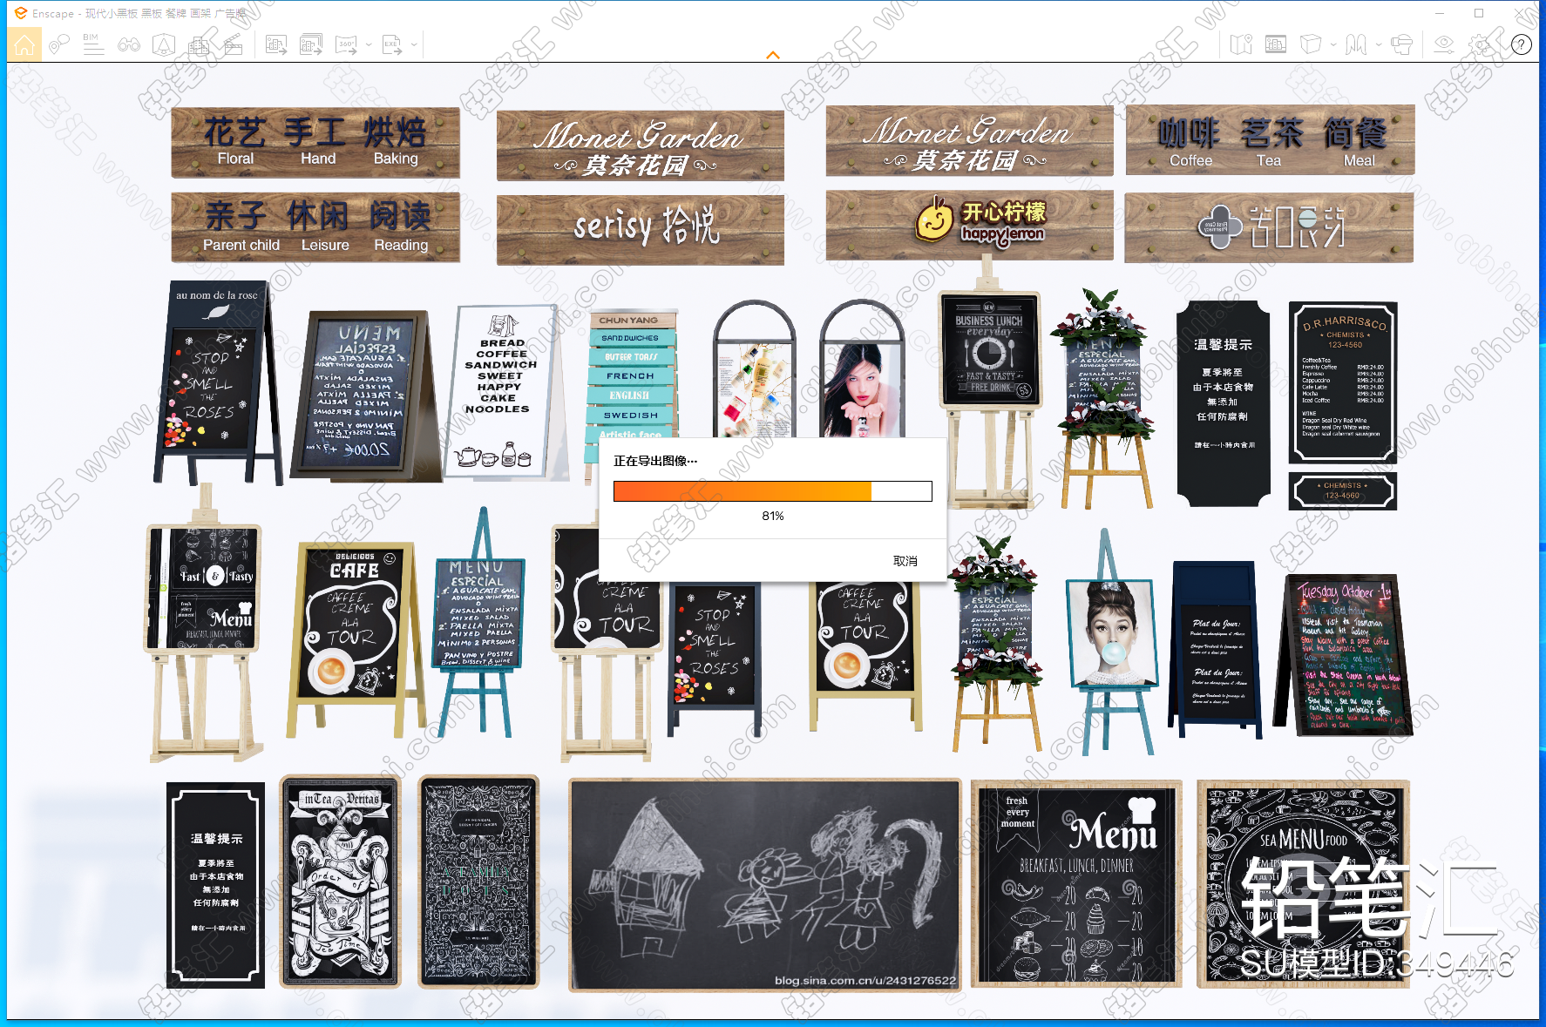Open the rendered views panel icon
Viewport: 1546px width, 1027px height.
[x=1276, y=44]
